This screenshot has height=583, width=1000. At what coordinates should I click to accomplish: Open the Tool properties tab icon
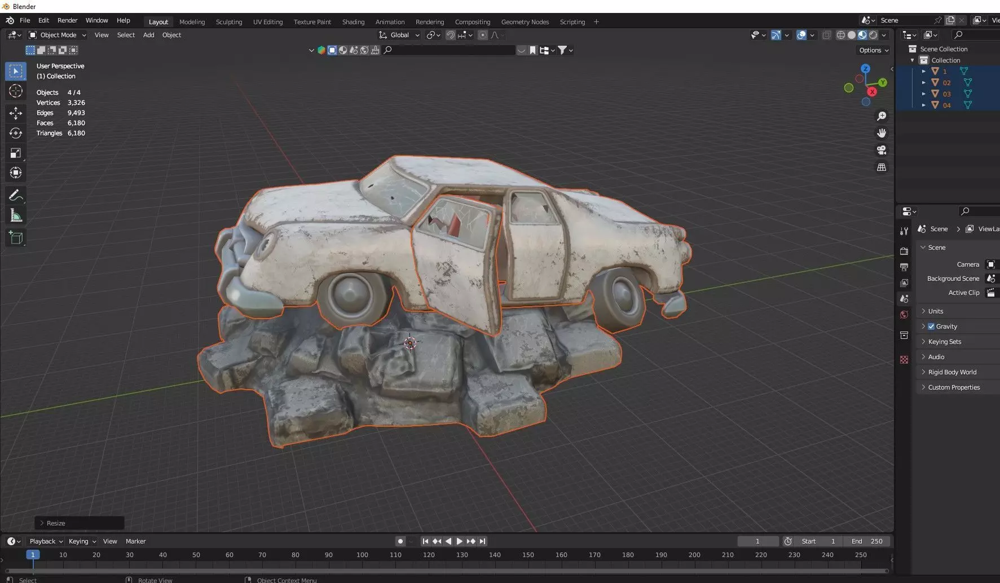pos(904,231)
